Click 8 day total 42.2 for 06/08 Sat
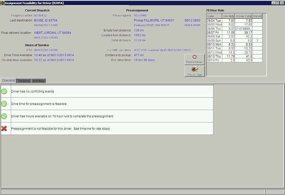The width and height of the screenshot is (285, 195). pos(244,36)
